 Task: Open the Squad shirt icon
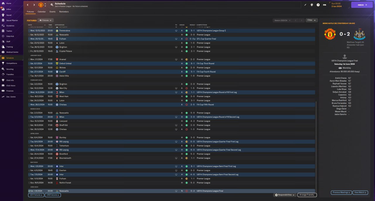[x=3, y=15]
